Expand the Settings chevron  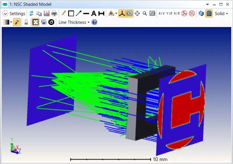point(5,14)
